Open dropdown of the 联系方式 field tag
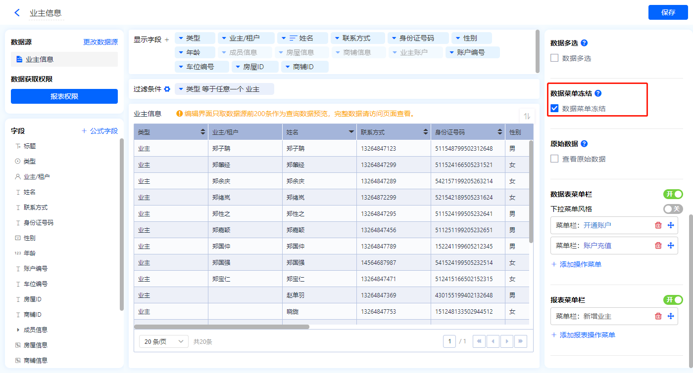693x373 pixels. pyautogui.click(x=337, y=38)
